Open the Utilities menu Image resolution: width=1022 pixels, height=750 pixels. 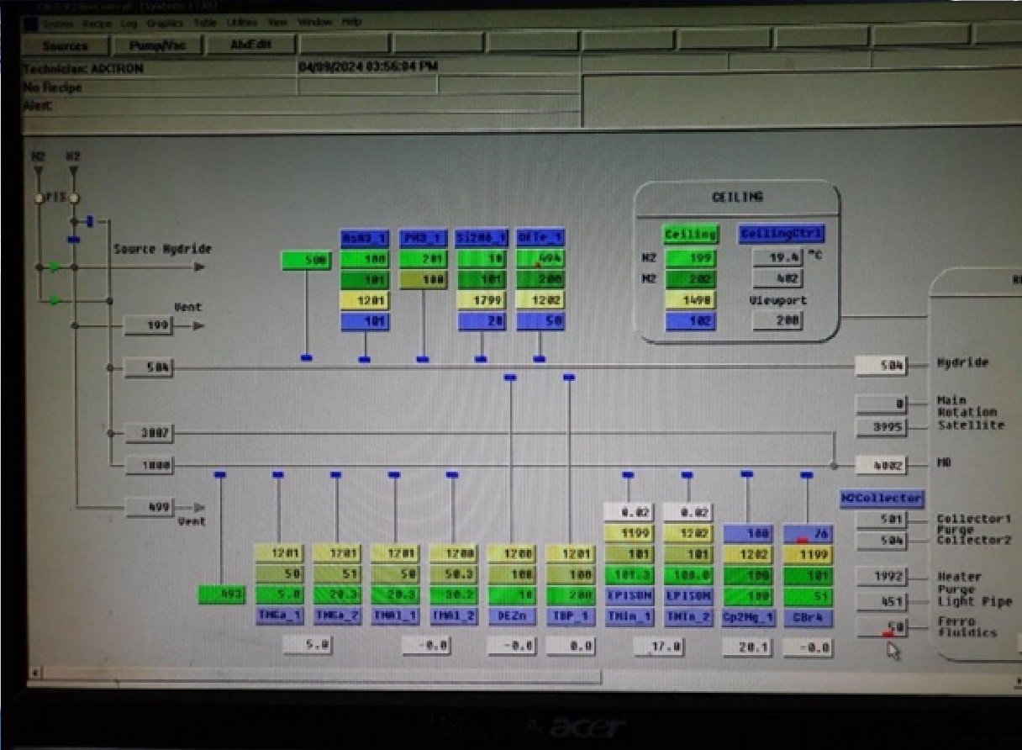coord(241,22)
